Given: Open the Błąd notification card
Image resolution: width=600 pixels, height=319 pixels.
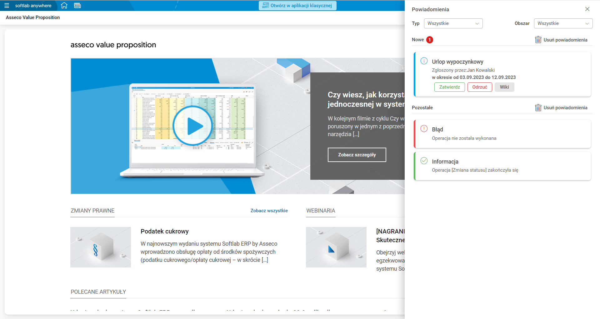Looking at the screenshot, I should [x=502, y=134].
